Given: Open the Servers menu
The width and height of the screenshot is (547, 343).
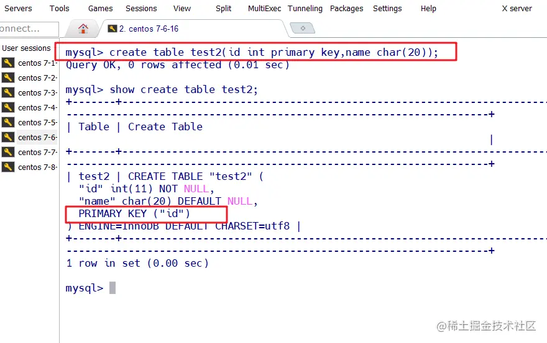Looking at the screenshot, I should pos(18,8).
